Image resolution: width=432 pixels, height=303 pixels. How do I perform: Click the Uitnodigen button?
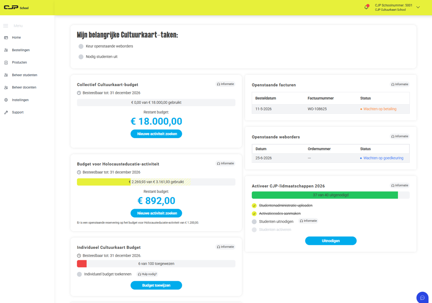click(x=331, y=241)
